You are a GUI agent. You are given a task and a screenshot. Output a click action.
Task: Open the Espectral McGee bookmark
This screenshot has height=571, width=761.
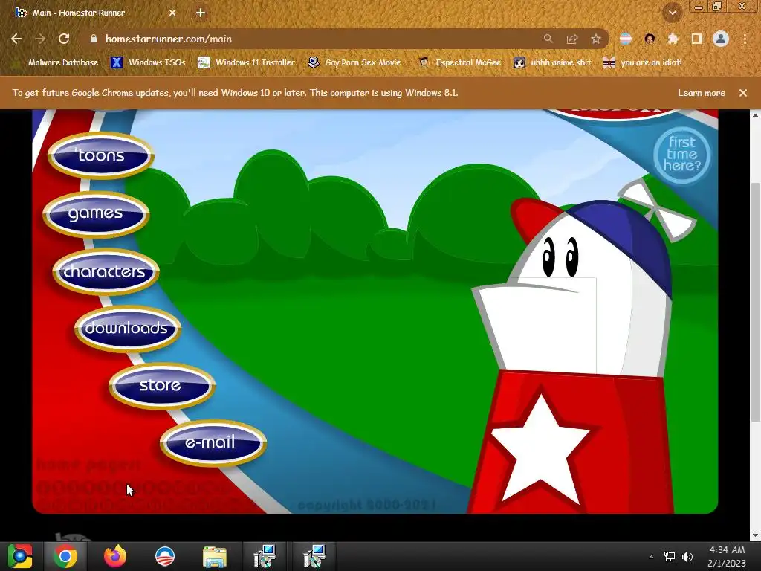click(x=460, y=62)
